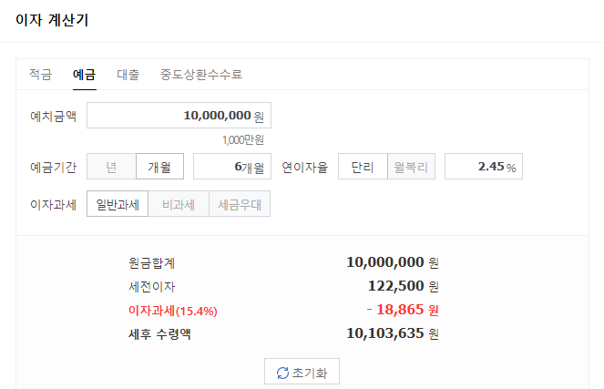The width and height of the screenshot is (604, 389).
Task: Select 년 as deposit period unit
Action: [111, 167]
